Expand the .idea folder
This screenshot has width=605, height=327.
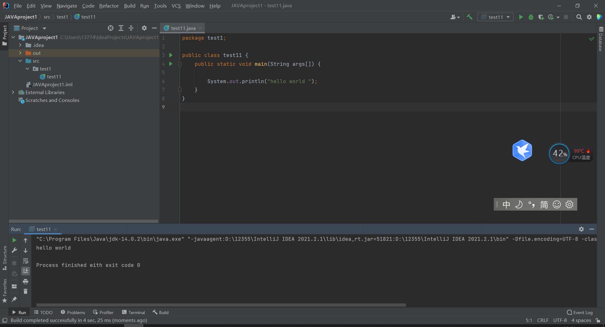[x=20, y=45]
